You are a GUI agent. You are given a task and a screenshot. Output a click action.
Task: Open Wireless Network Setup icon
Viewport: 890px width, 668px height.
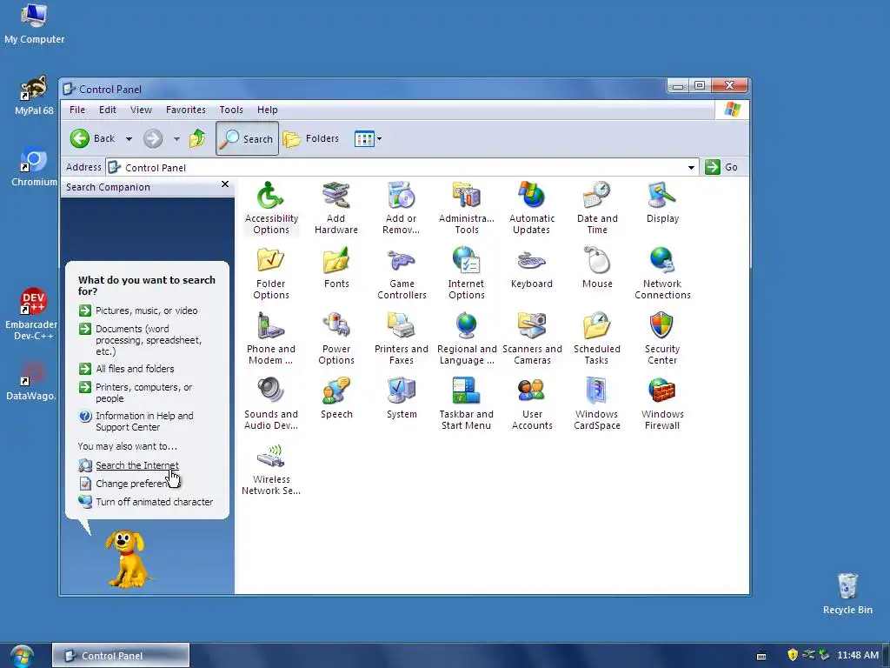pyautogui.click(x=271, y=469)
